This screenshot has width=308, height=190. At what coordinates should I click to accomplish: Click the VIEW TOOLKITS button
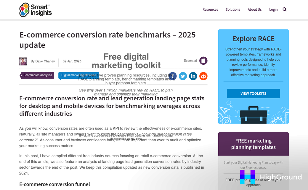coord(253,93)
